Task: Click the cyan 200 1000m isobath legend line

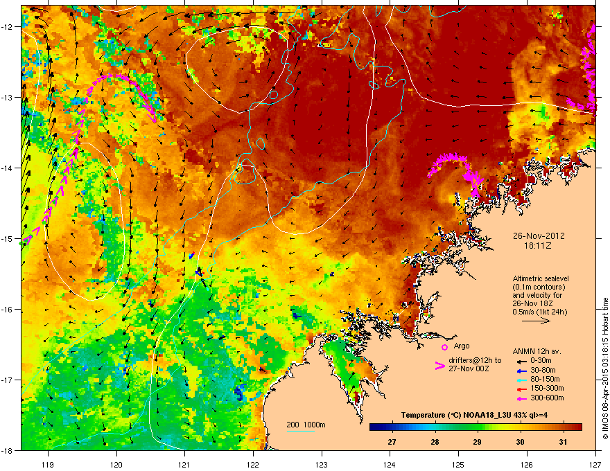Action: [x=300, y=431]
